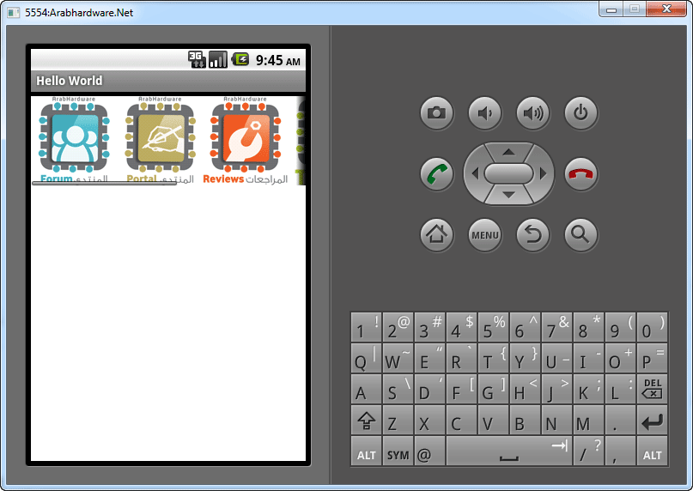
Task: Click the 0 ) number key
Action: (653, 327)
